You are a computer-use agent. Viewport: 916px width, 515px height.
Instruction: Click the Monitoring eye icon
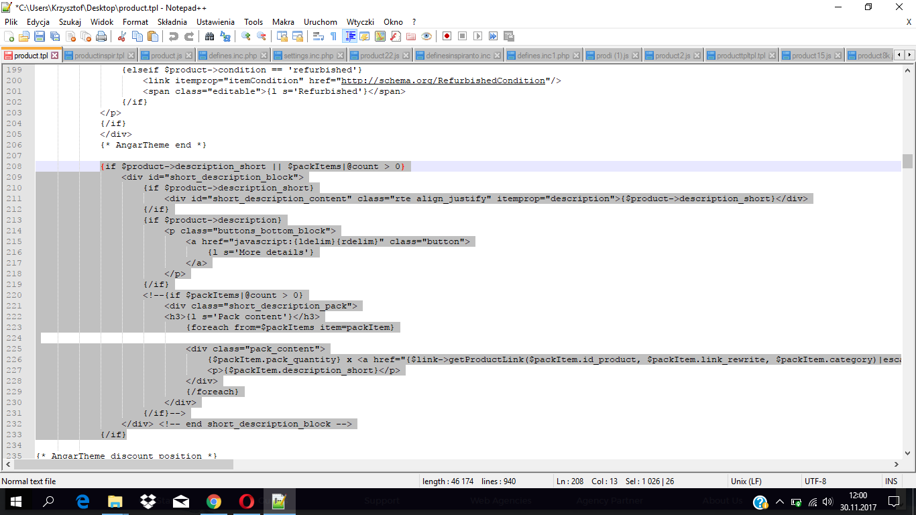(x=426, y=36)
